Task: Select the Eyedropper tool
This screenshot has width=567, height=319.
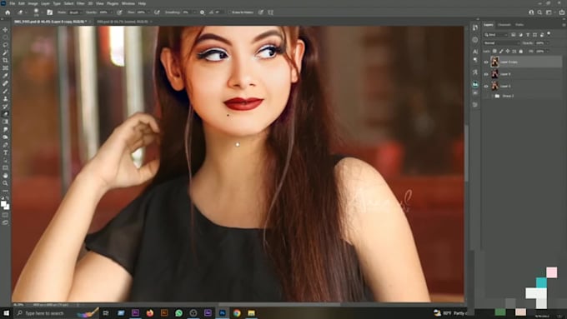Action: click(x=5, y=76)
